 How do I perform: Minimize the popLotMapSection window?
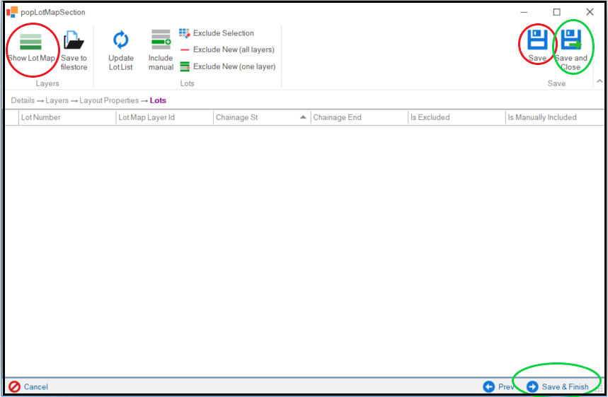(x=524, y=12)
